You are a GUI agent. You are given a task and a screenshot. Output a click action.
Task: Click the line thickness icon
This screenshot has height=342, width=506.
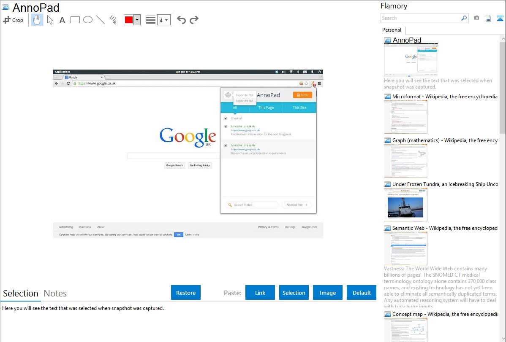[151, 20]
